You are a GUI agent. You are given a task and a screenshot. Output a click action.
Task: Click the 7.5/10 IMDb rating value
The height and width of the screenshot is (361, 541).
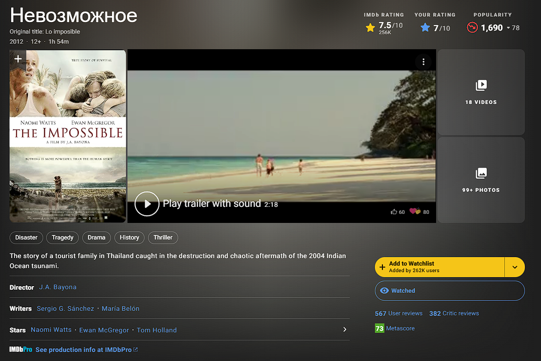(x=390, y=25)
